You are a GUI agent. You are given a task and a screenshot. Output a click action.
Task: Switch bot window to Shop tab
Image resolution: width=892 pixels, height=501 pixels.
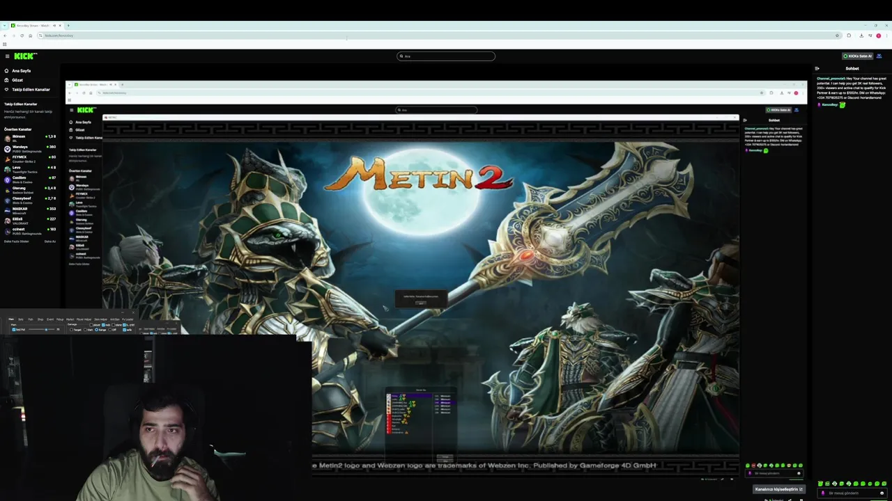pyautogui.click(x=40, y=319)
